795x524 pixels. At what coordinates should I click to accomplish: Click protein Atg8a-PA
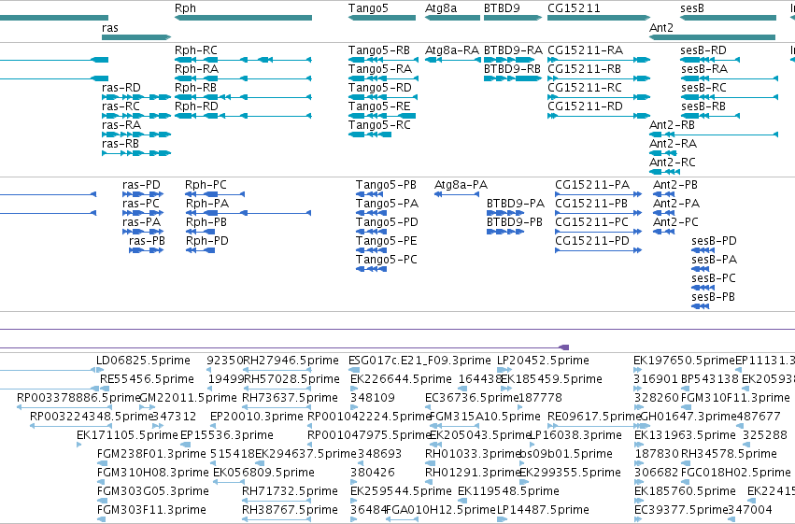click(461, 185)
